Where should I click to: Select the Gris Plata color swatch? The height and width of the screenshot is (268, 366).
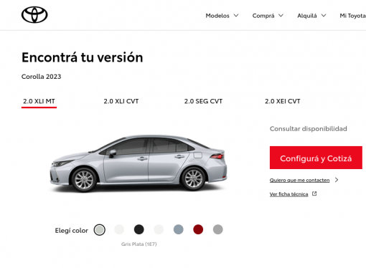click(x=99, y=230)
